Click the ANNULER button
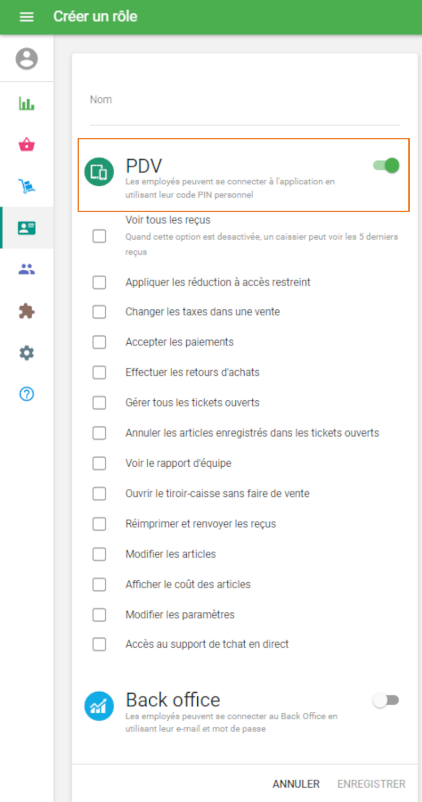Viewport: 422px width, 802px height. pos(296,784)
